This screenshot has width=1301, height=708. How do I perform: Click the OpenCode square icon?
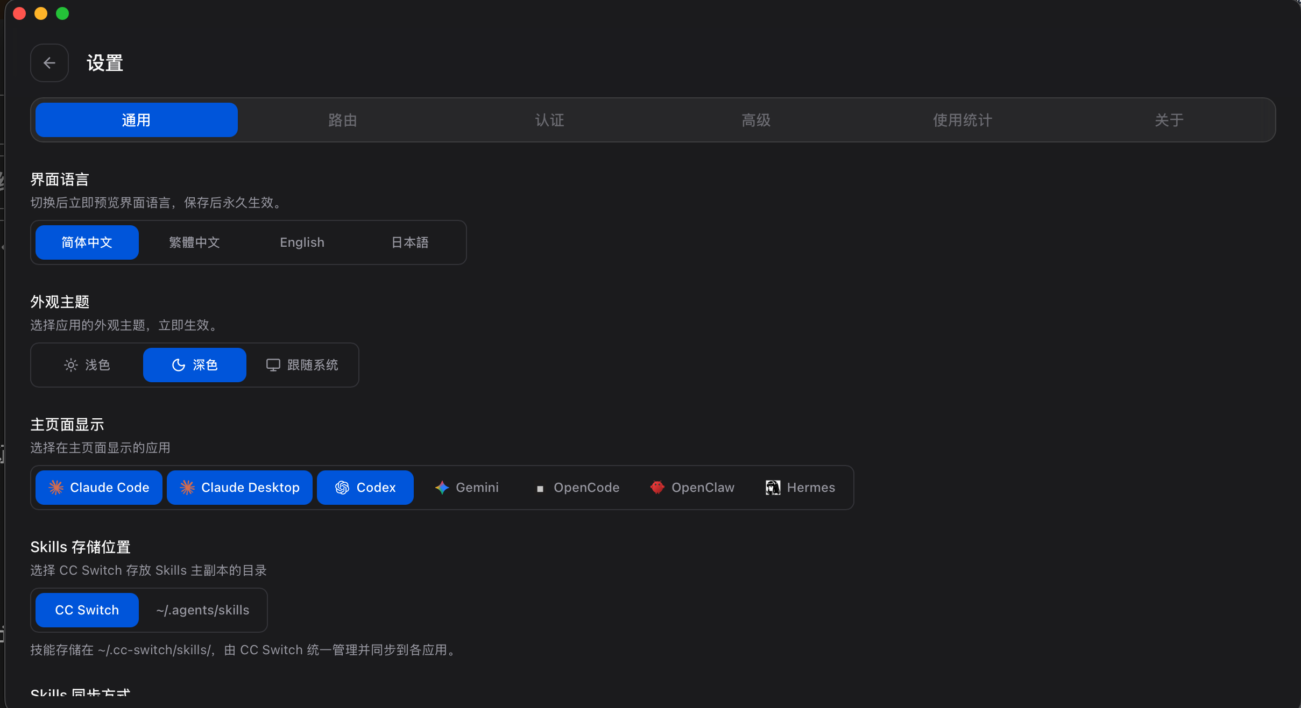pos(540,489)
